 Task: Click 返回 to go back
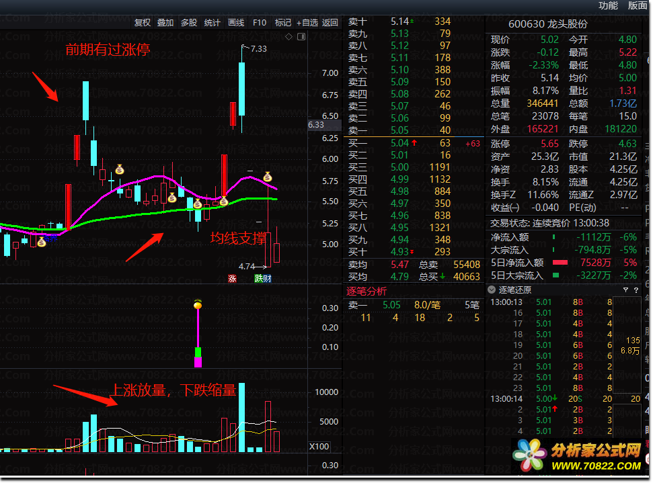tap(330, 22)
